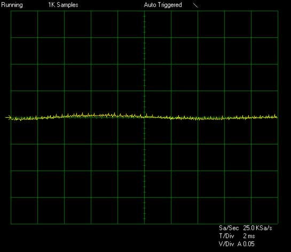Click the Auto Triggered mode indicator
The image size is (291, 252).
click(163, 5)
